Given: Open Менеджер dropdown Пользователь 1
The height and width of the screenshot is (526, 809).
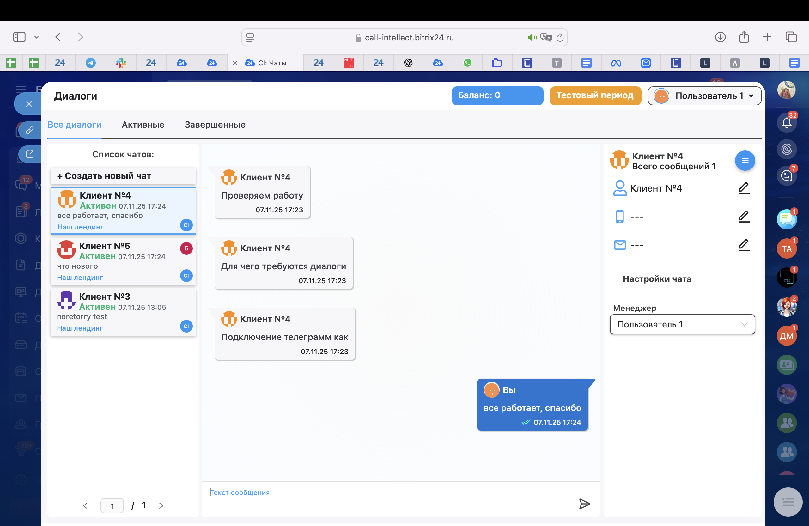Looking at the screenshot, I should tap(682, 324).
